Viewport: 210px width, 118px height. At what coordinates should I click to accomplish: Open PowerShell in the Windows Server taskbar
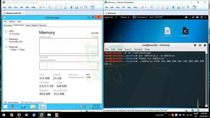click(x=24, y=107)
